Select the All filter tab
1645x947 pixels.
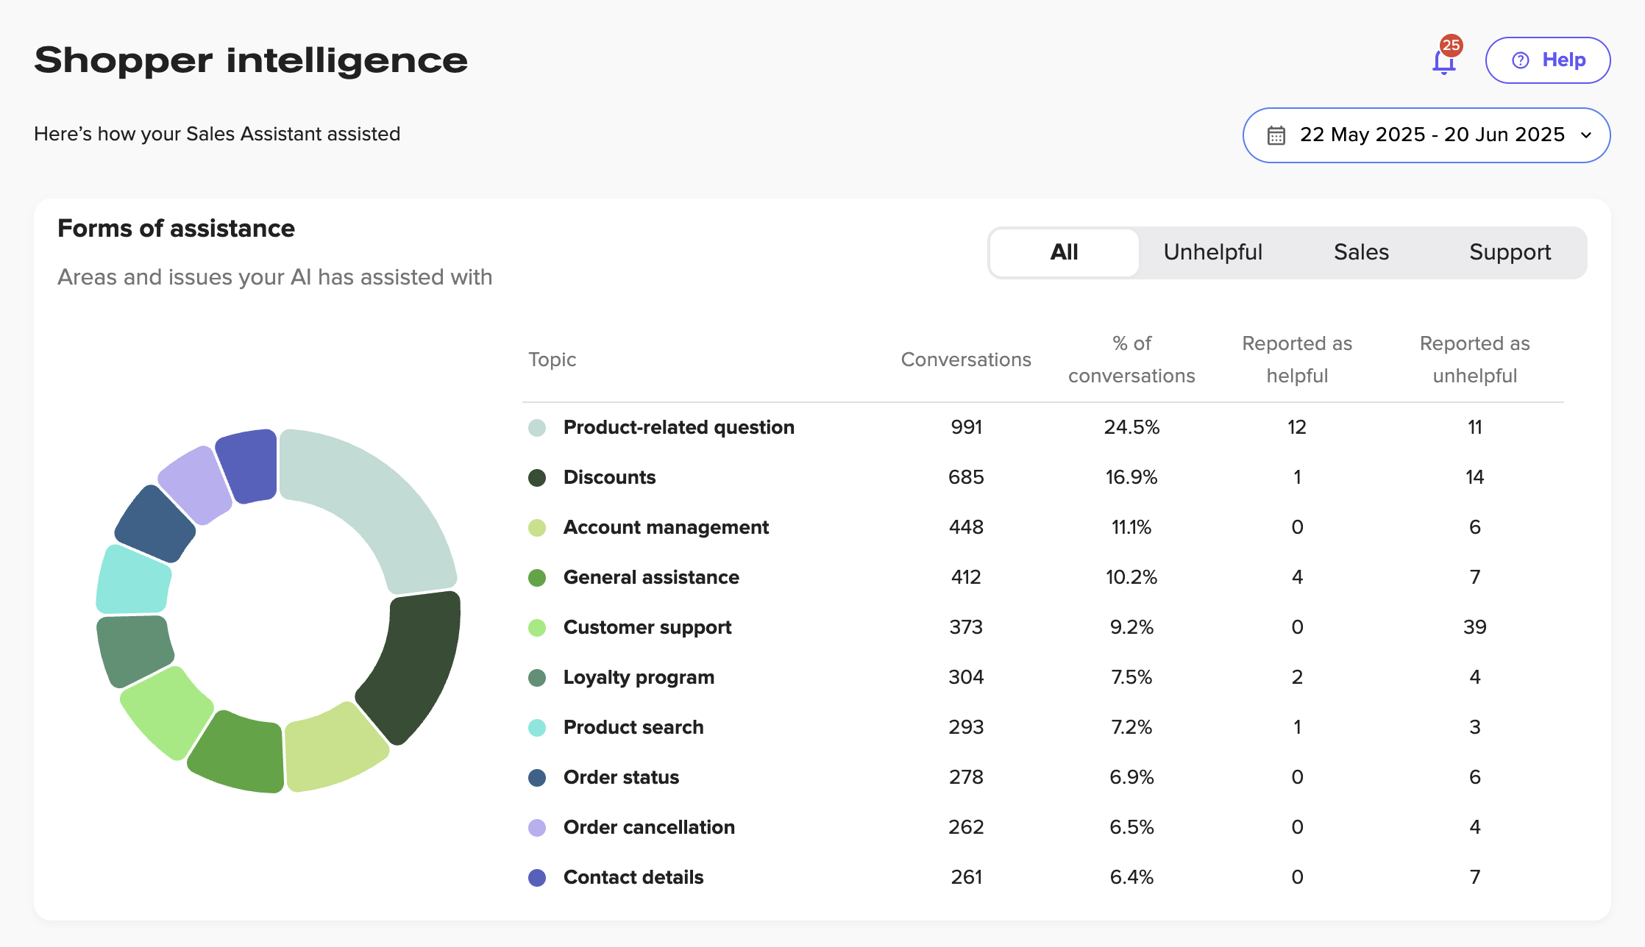(1064, 252)
